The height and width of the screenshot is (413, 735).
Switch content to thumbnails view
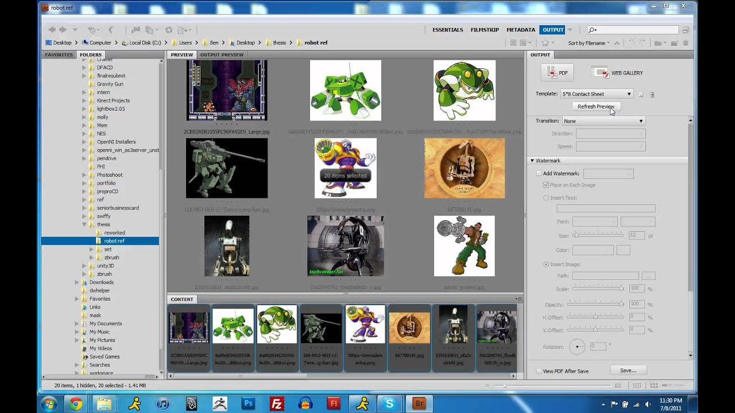[x=653, y=385]
